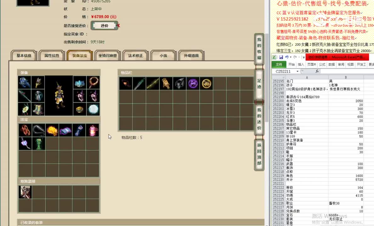The height and width of the screenshot is (226, 374).
Task: Click the purple feather fan treasure icon
Action: [x=25, y=143]
